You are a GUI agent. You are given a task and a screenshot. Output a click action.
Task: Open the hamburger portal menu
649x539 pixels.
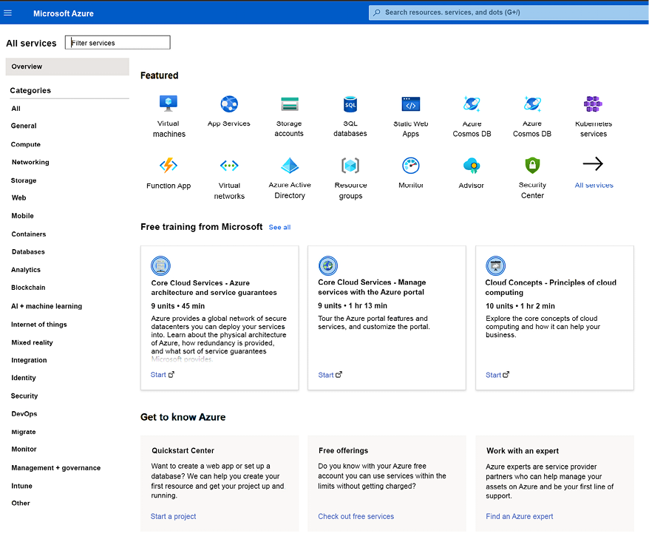point(7,13)
